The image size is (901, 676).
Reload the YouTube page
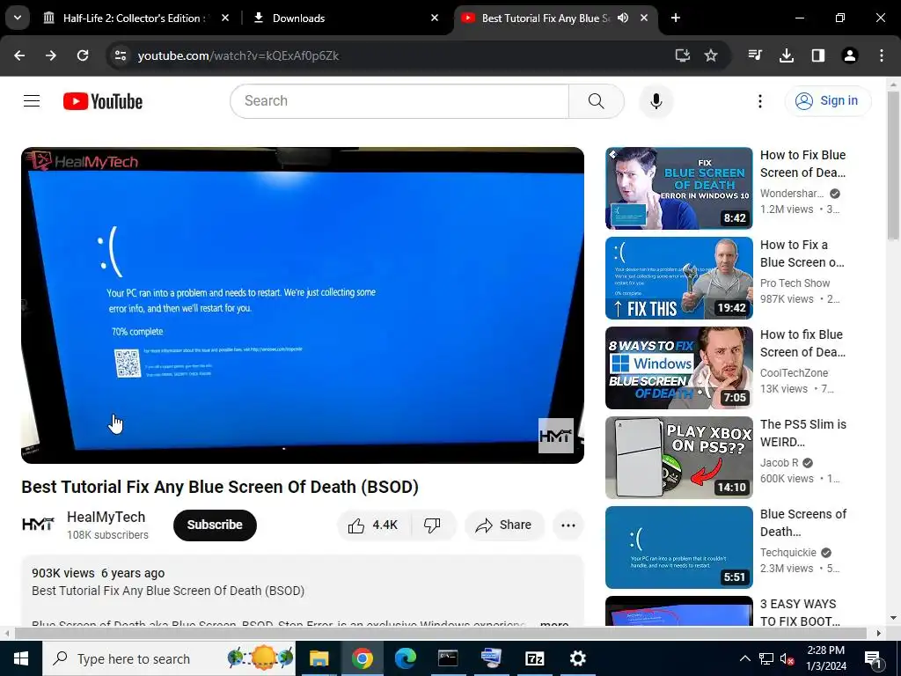point(83,55)
